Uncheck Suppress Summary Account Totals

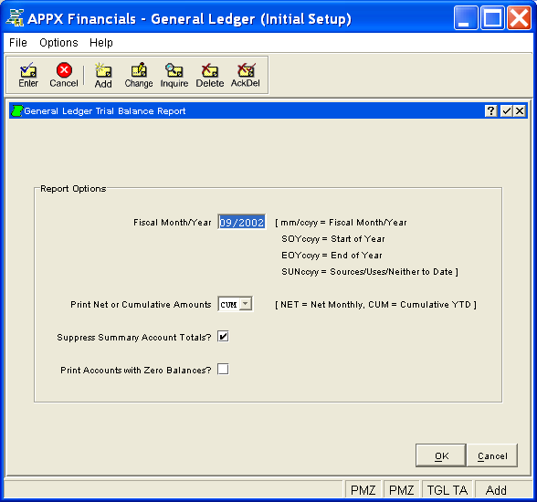[x=223, y=337]
